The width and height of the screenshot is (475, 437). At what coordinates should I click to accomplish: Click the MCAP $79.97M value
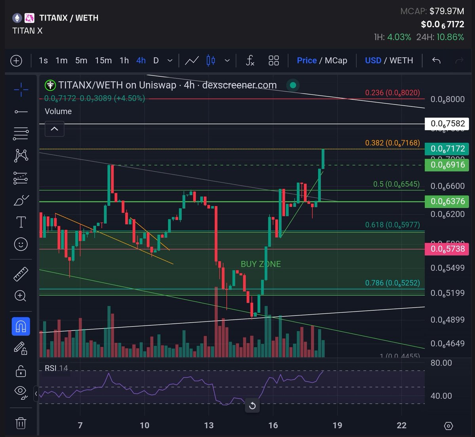coord(447,11)
